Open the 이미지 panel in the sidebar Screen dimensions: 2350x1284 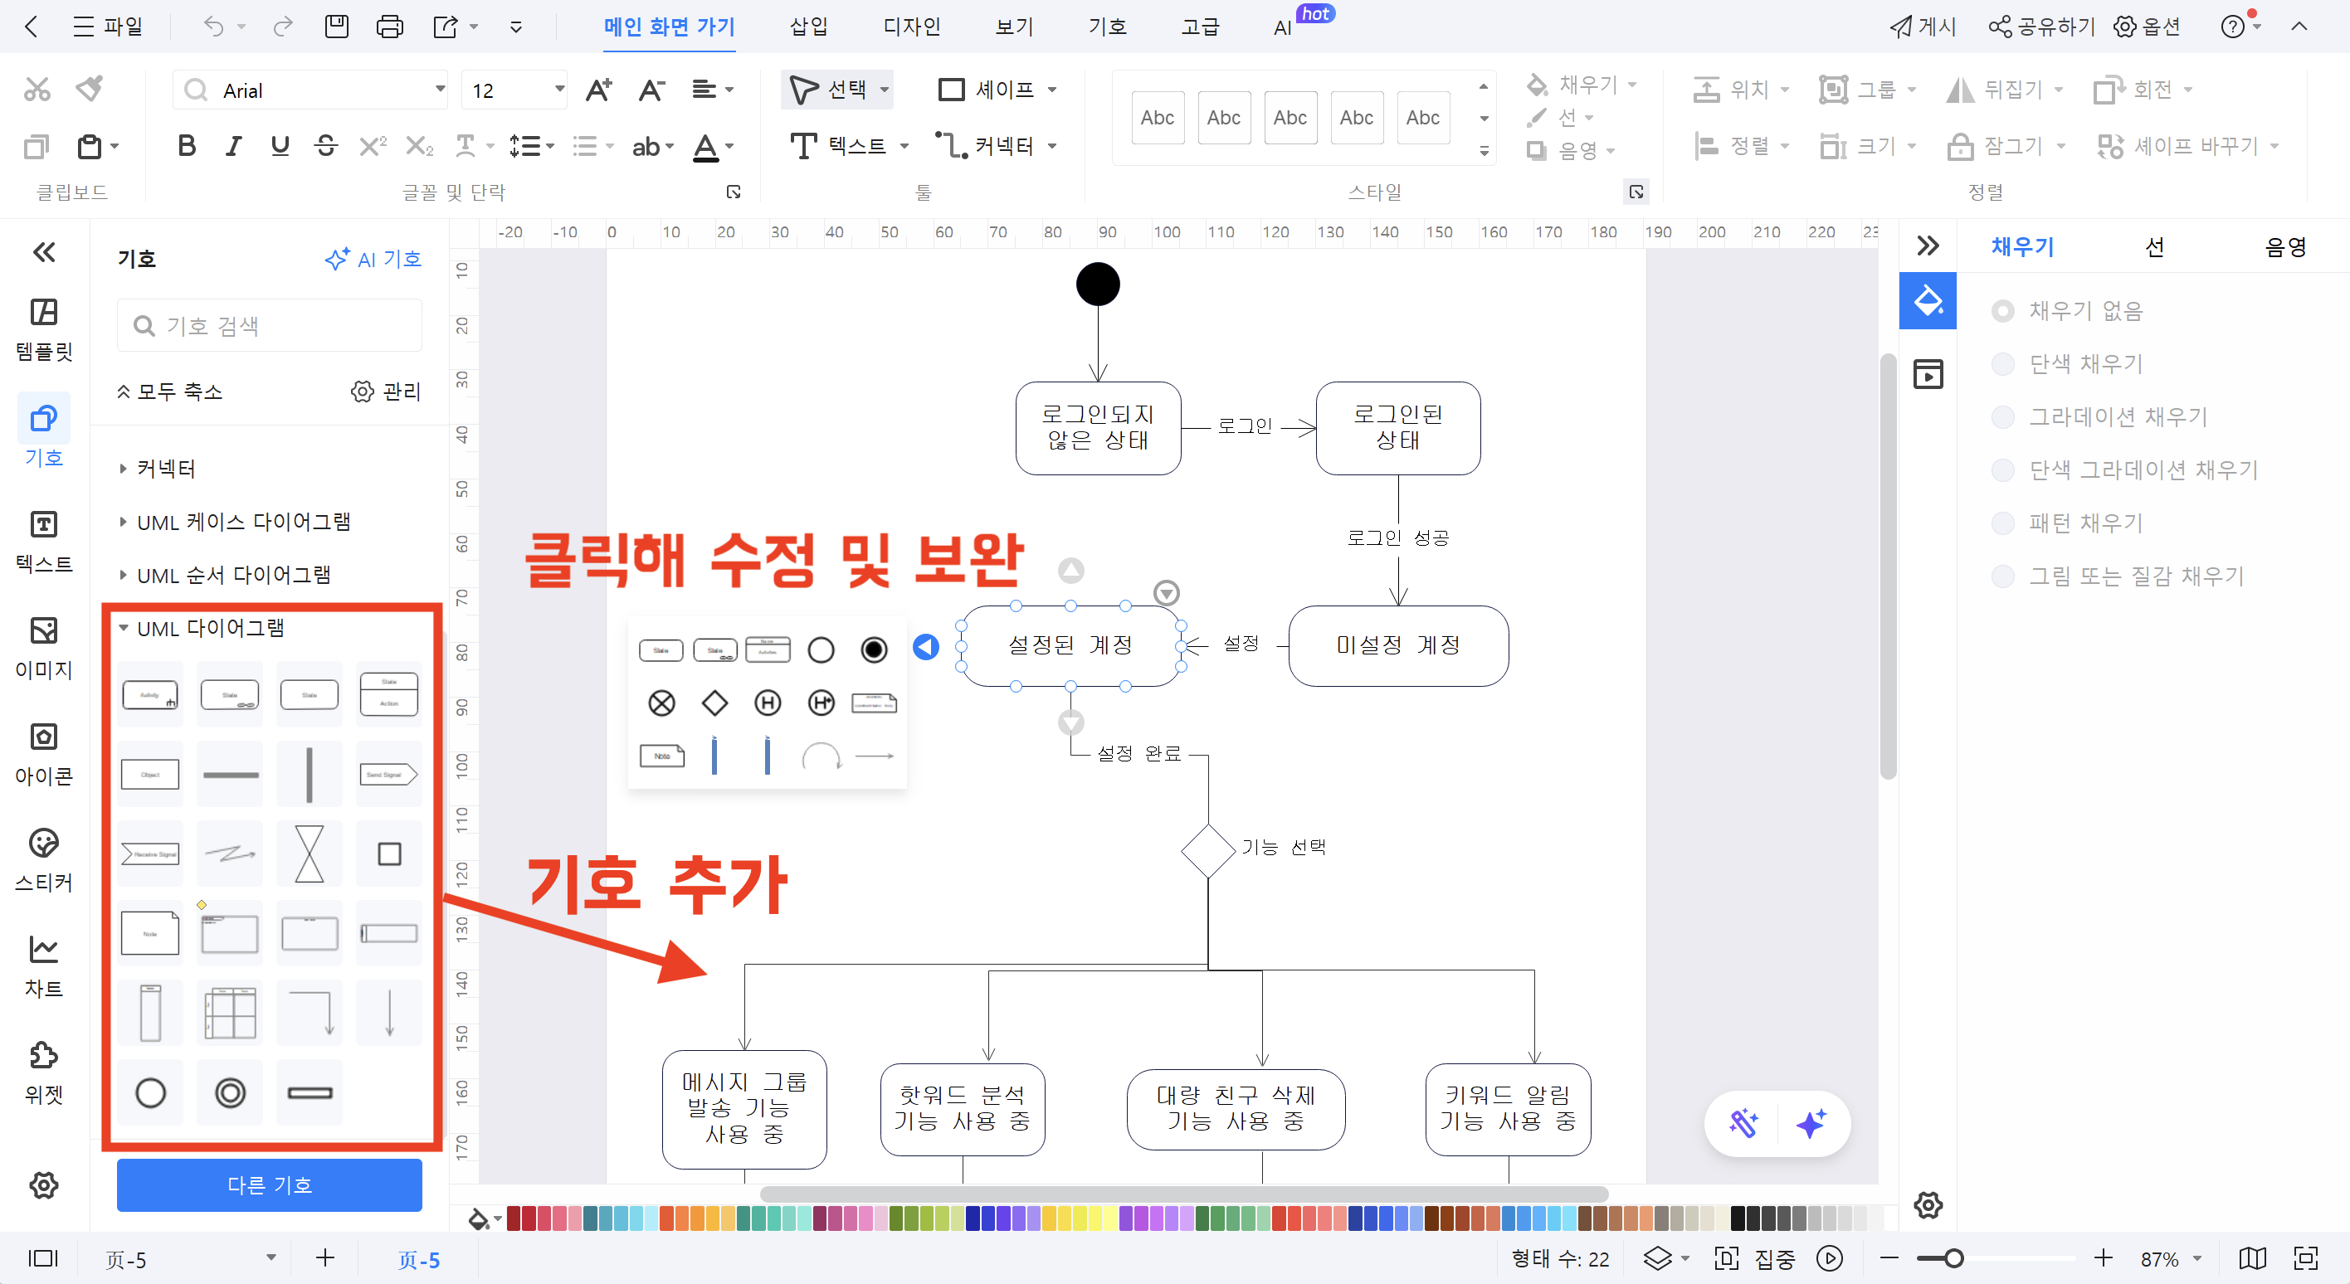(43, 648)
